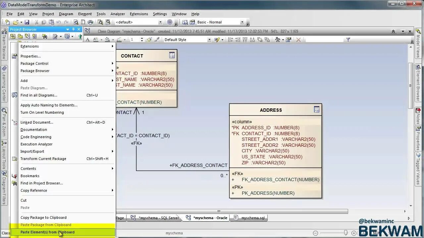Click the line width stepper arrows

[142, 40]
